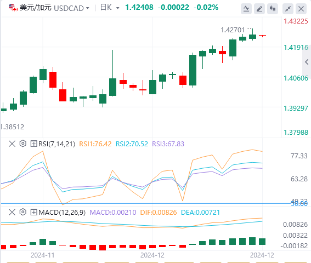Expand the right side panel chevron
Image resolution: width=311 pixels, height=263 pixels.
pyautogui.click(x=307, y=62)
